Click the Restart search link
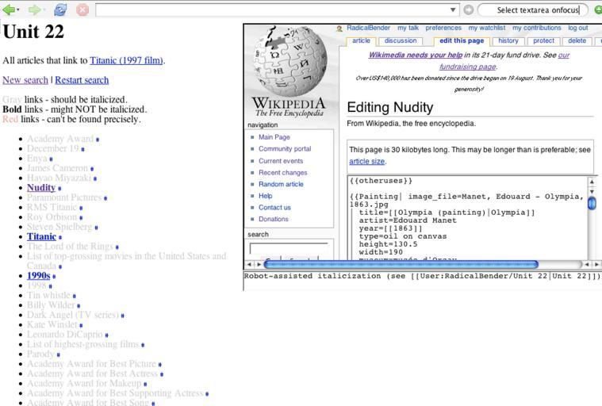The width and height of the screenshot is (602, 406). [82, 80]
